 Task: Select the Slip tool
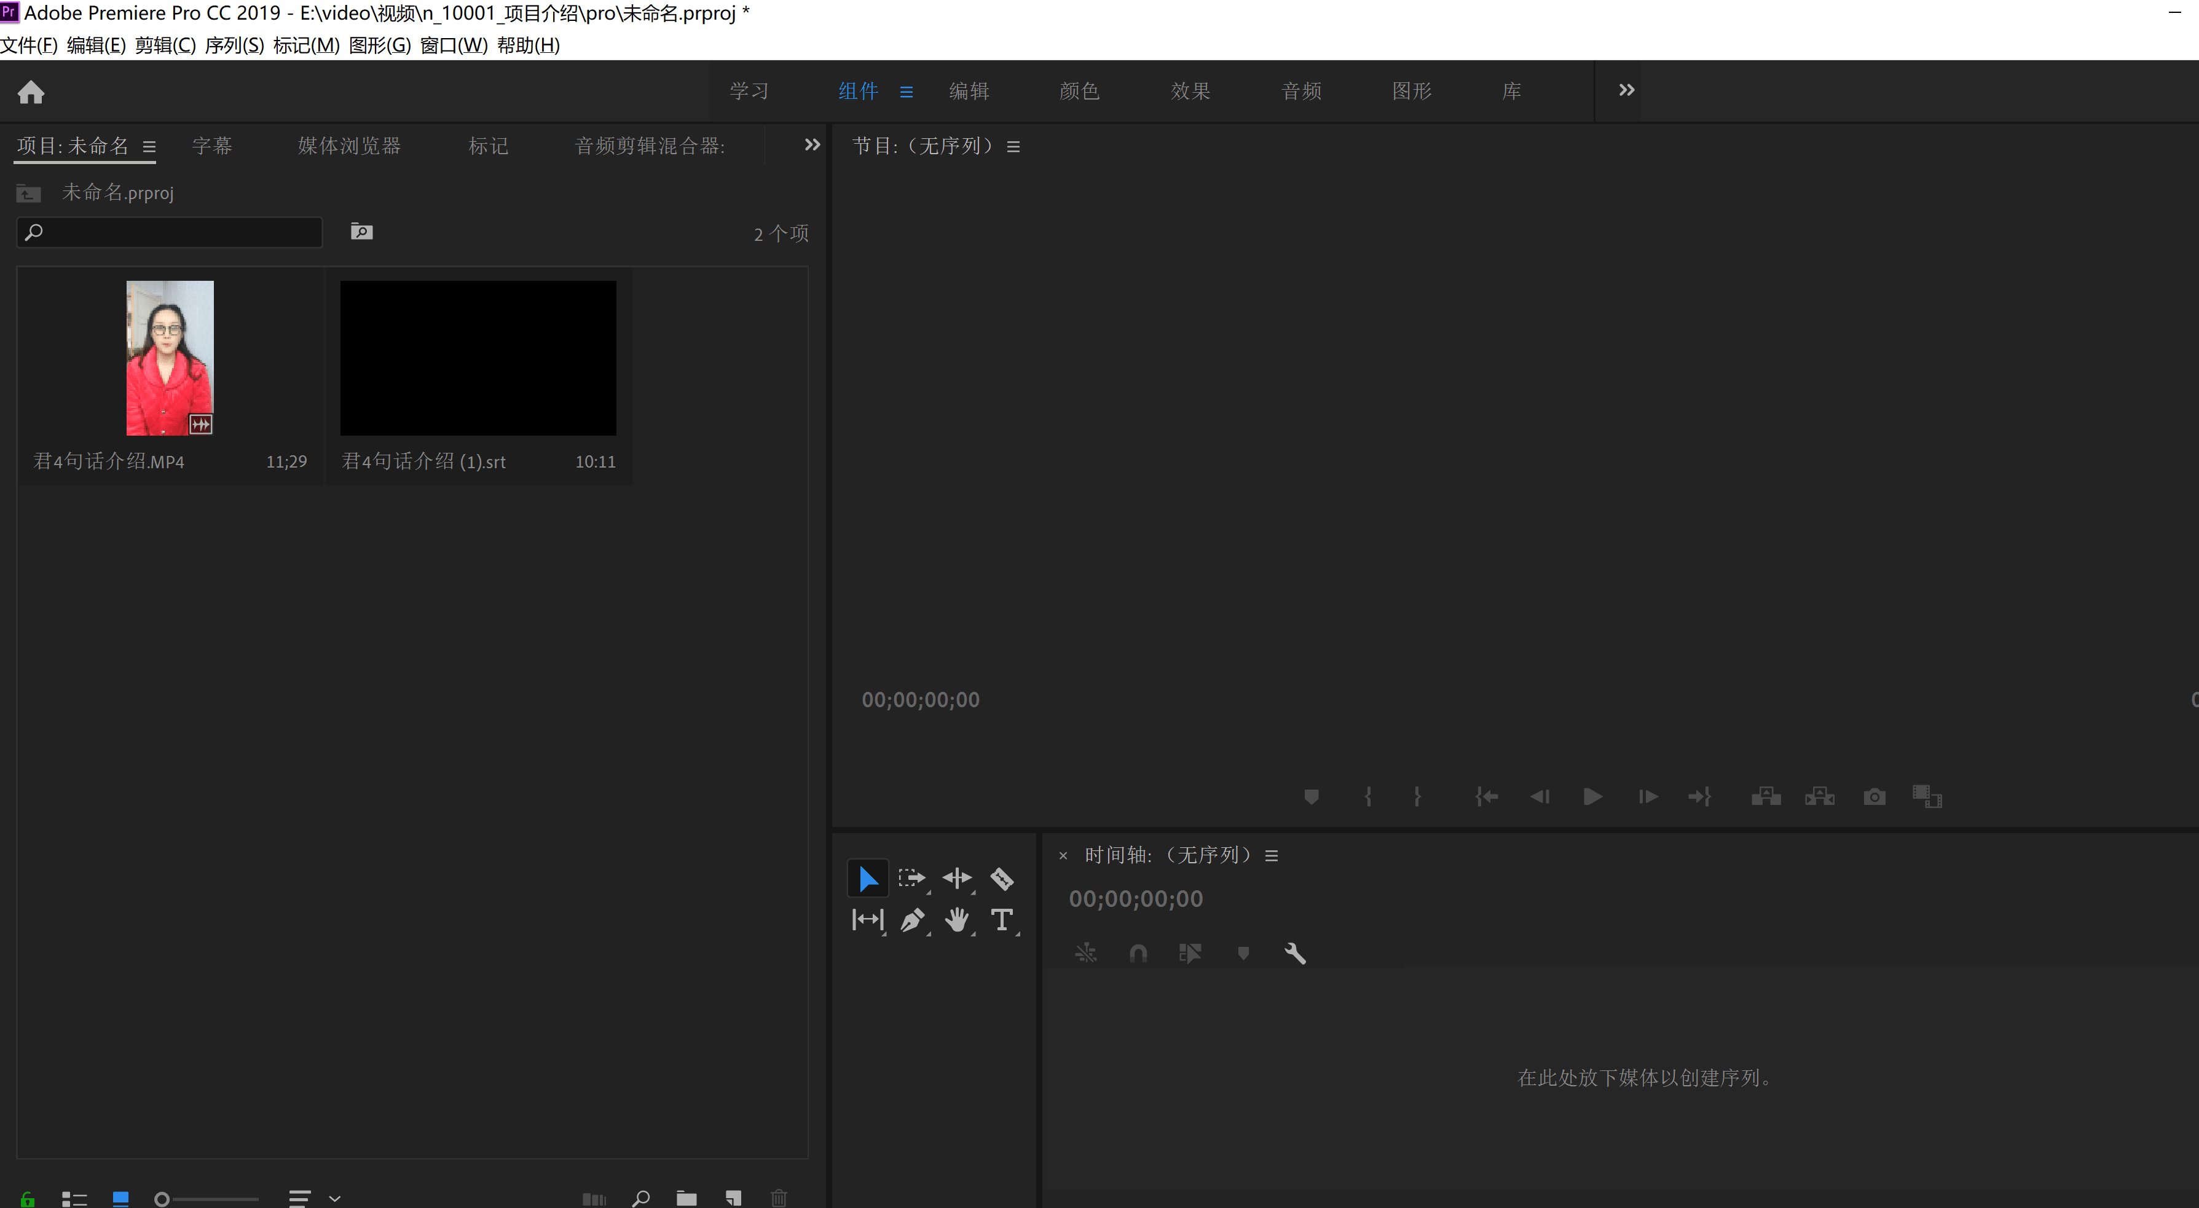tap(867, 920)
